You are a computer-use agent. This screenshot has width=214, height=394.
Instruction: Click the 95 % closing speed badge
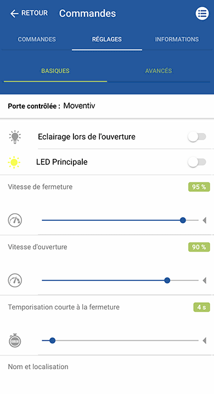(x=199, y=187)
